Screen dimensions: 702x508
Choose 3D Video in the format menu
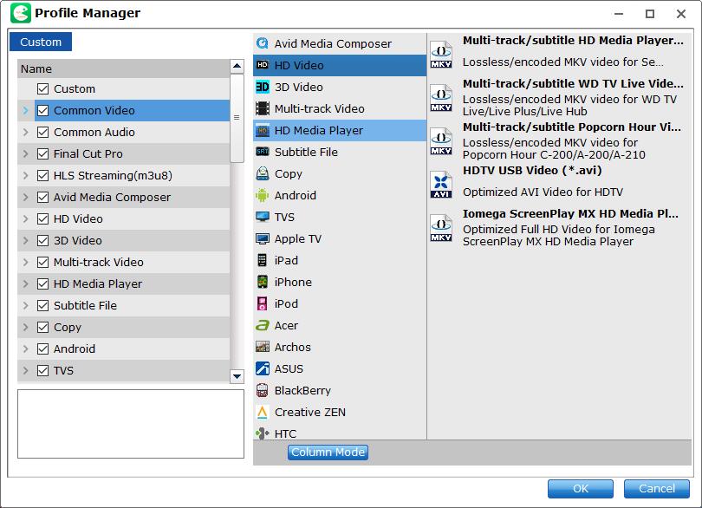click(x=340, y=87)
